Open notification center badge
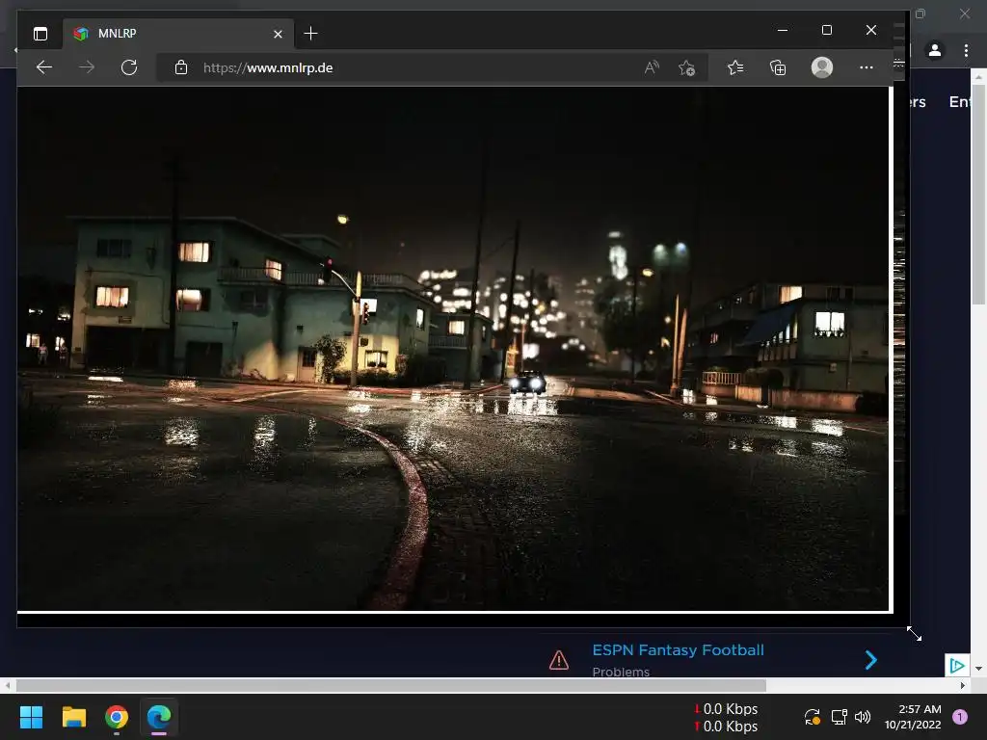The image size is (987, 740). [960, 717]
